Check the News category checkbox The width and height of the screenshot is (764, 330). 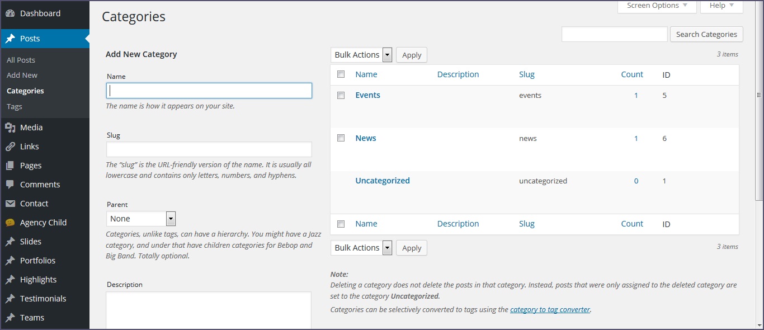341,138
